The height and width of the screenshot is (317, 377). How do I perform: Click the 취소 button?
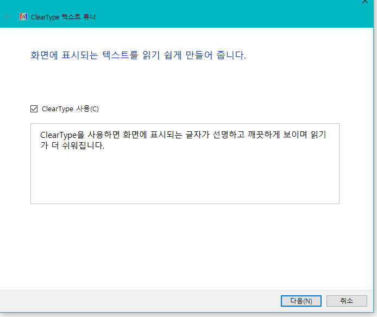(x=347, y=301)
